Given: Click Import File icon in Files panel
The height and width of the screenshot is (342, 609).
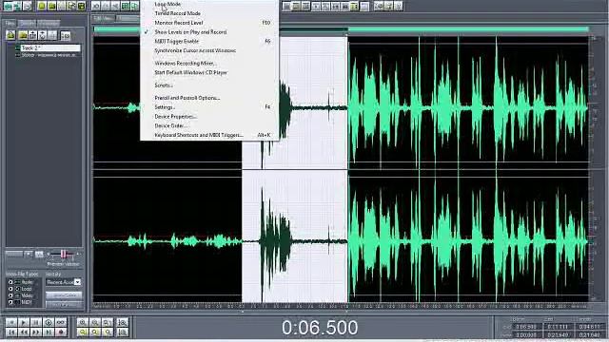Looking at the screenshot, I should (x=10, y=35).
